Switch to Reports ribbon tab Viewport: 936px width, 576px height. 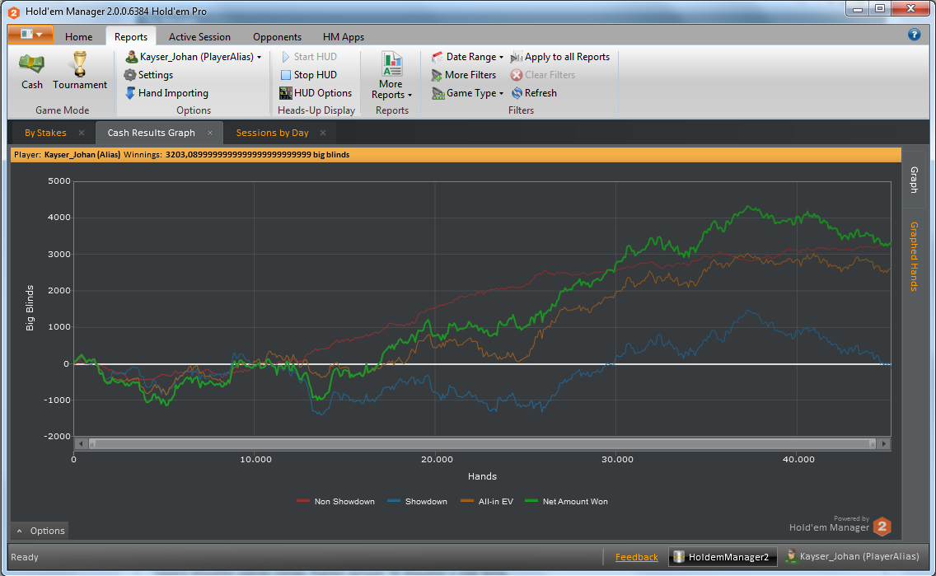coord(131,36)
